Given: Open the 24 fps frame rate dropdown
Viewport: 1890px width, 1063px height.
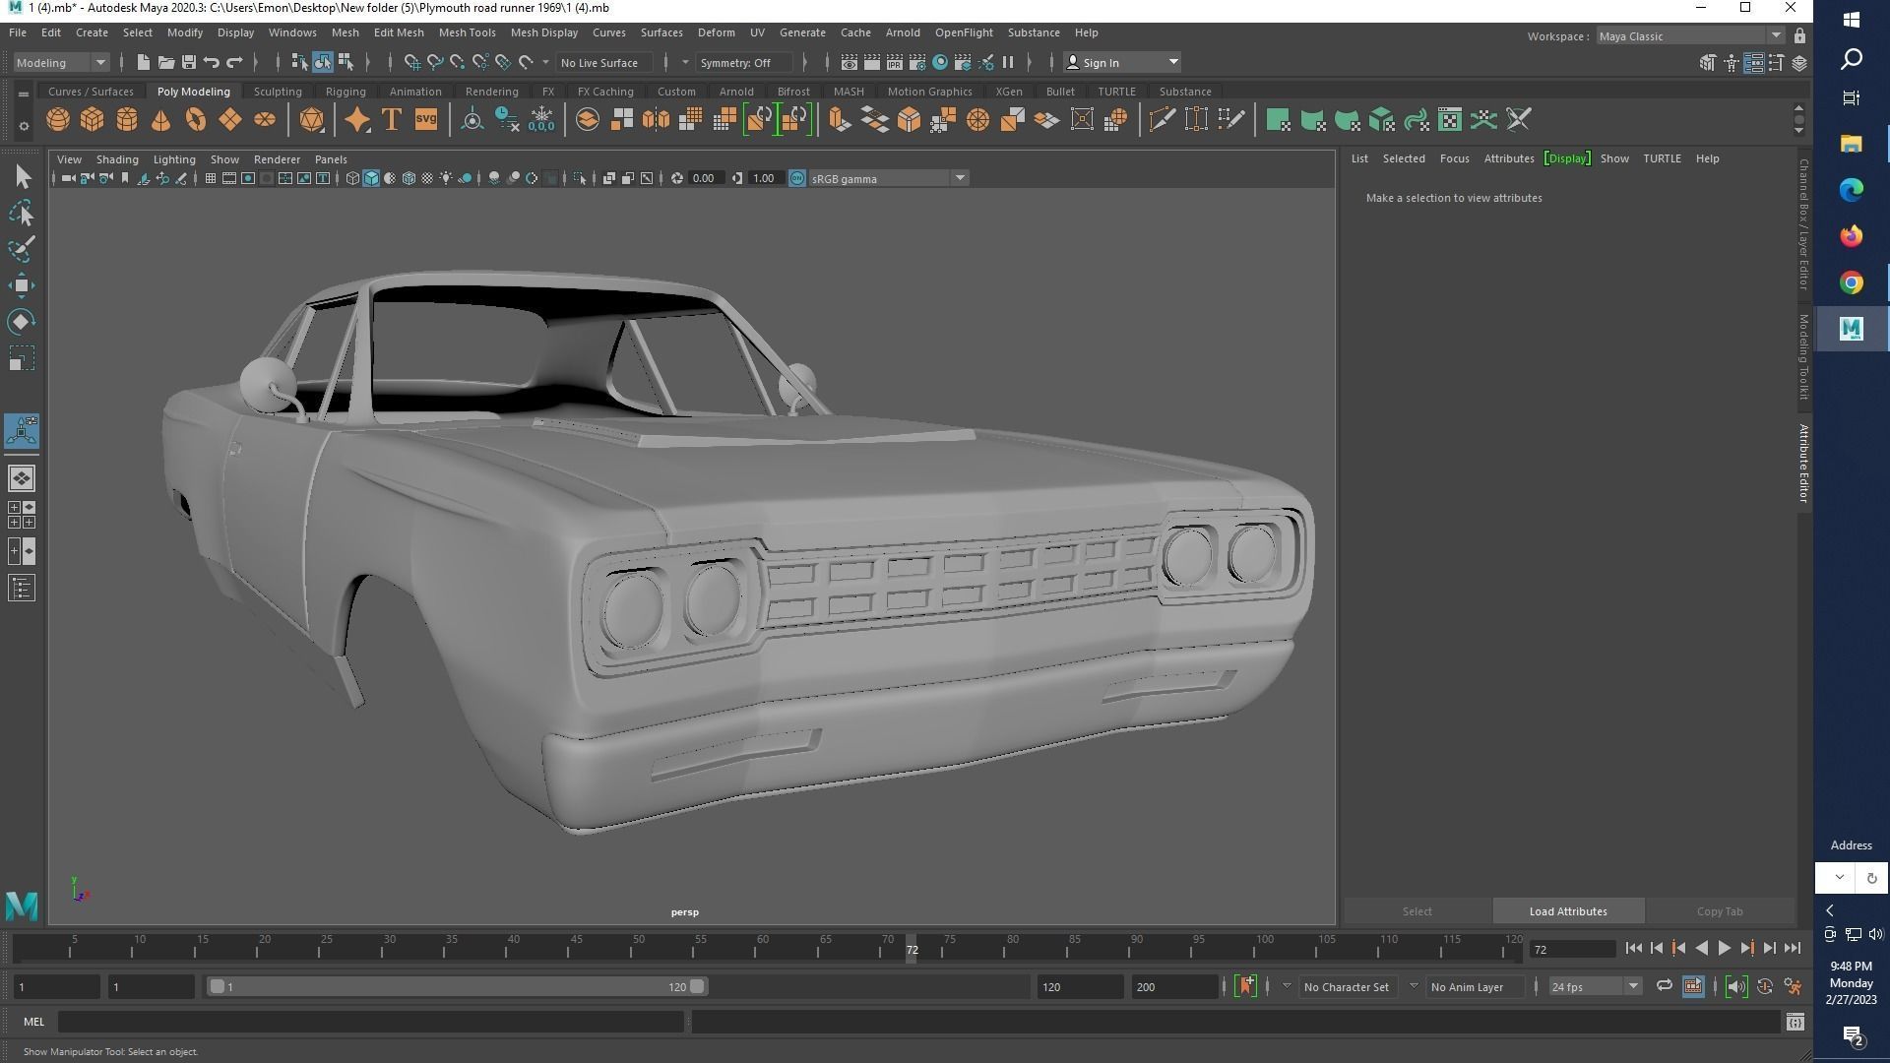Looking at the screenshot, I should [1594, 986].
